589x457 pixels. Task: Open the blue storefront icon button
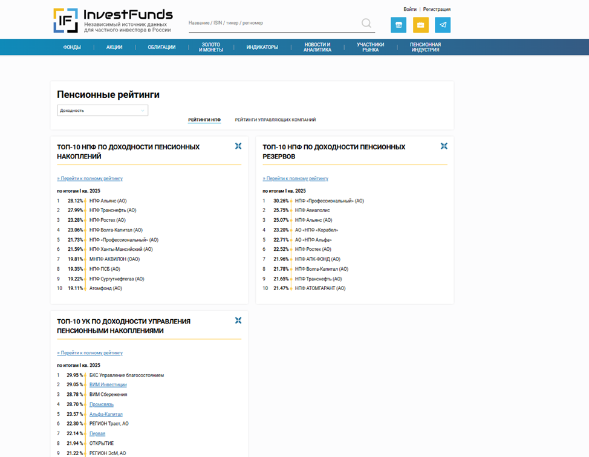click(x=398, y=25)
